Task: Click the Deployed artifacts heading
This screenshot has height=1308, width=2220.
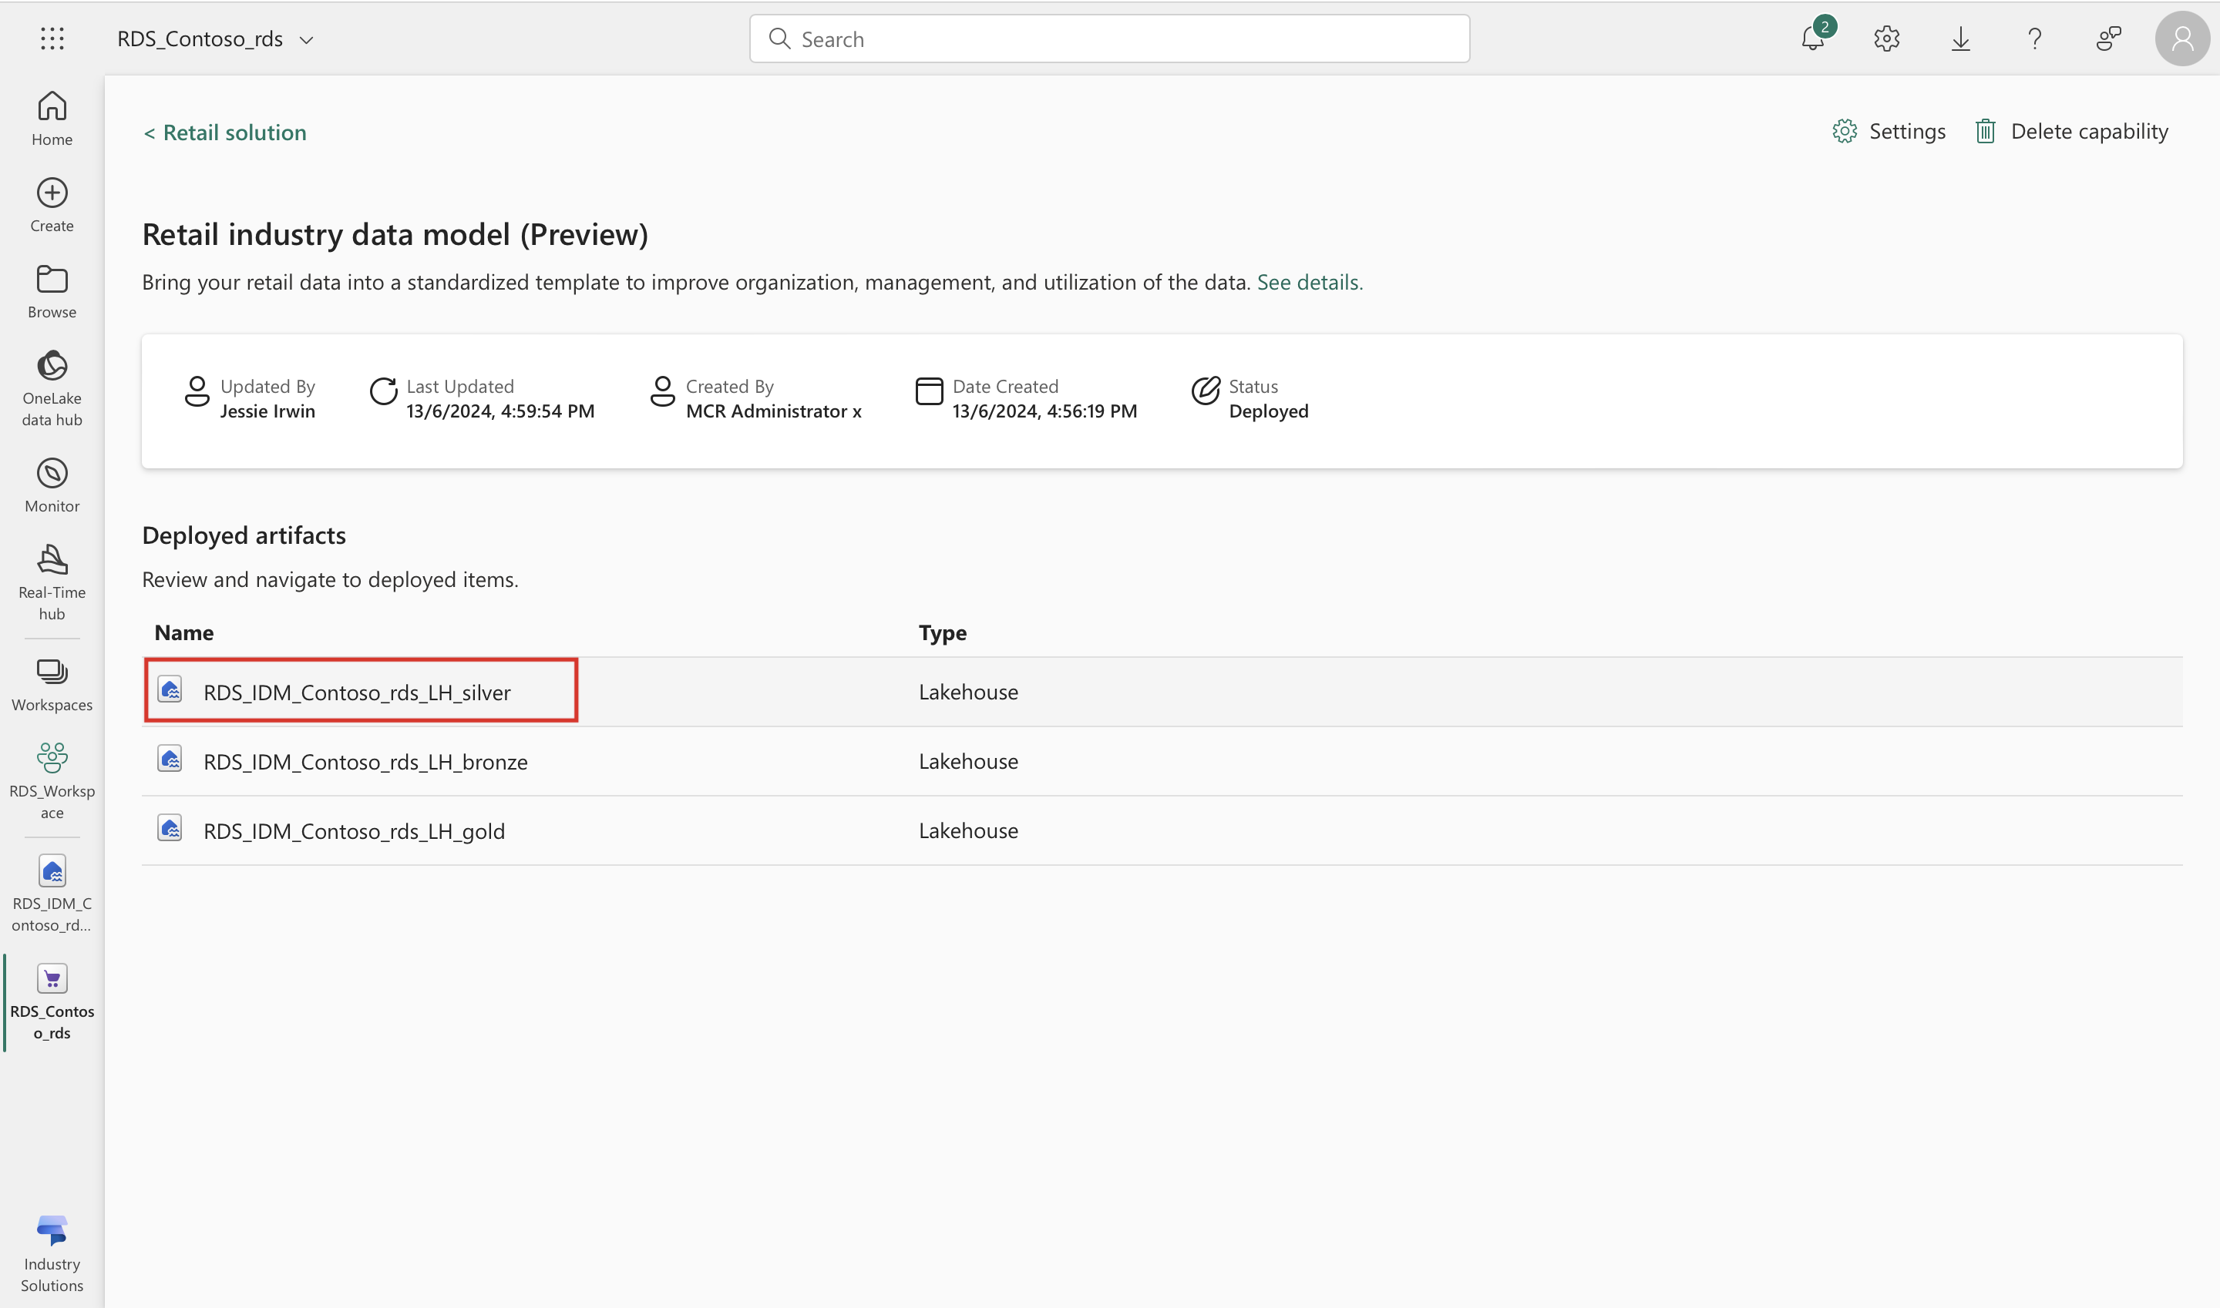Action: pyautogui.click(x=244, y=535)
